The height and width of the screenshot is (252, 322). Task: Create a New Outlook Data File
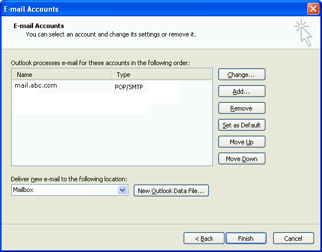coord(171,191)
